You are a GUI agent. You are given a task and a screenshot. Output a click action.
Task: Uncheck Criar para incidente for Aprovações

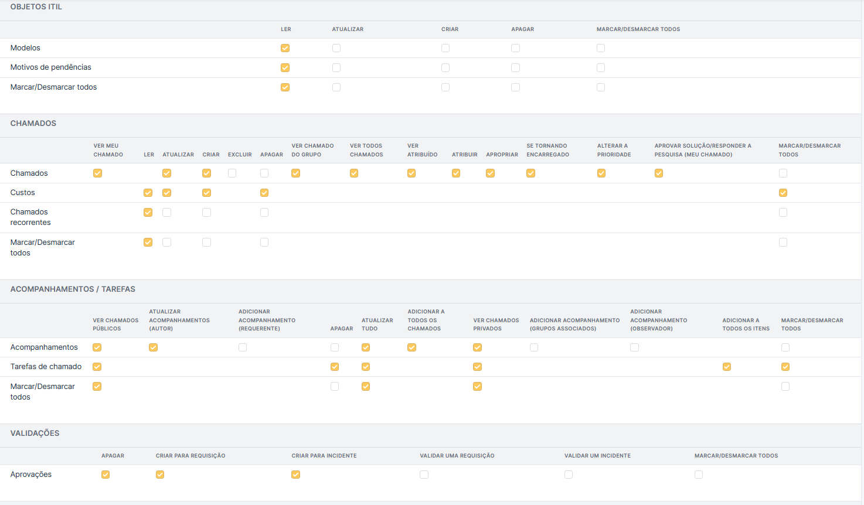click(296, 475)
